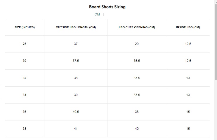Click the vertical scrollbar thumb
The height and width of the screenshot is (140, 217).
pyautogui.click(x=216, y=42)
